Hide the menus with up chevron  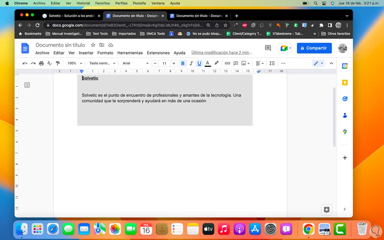coord(332,63)
